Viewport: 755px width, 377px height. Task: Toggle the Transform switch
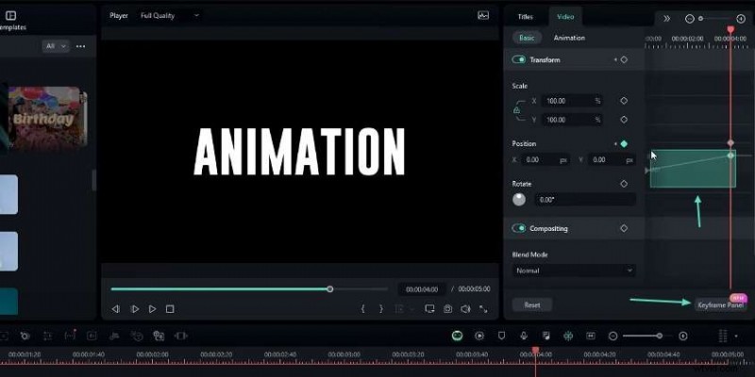click(519, 60)
